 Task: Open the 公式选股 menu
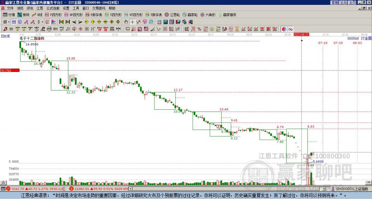[x=53, y=8]
